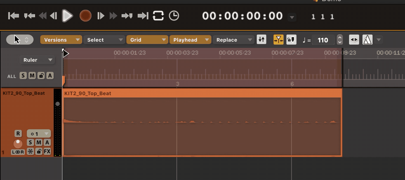Jump to the end of the project
The height and width of the screenshot is (180, 405).
143,16
